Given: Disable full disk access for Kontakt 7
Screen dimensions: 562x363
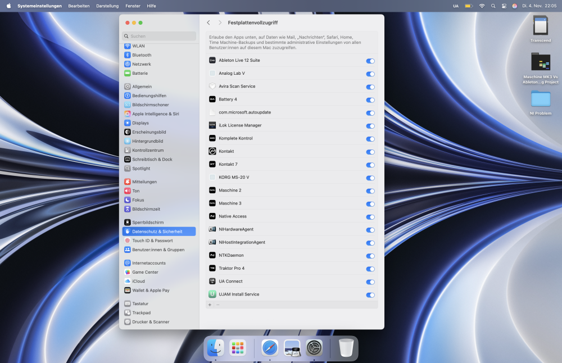Looking at the screenshot, I should (x=370, y=165).
